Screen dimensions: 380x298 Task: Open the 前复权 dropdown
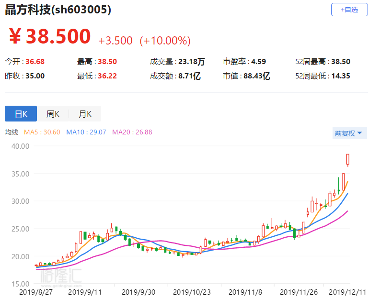pos(349,133)
